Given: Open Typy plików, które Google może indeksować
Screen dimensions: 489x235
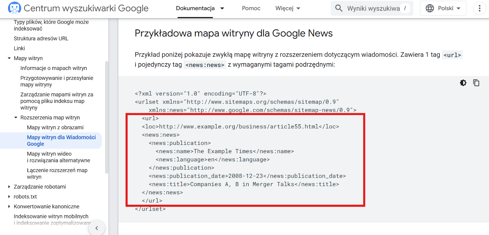Looking at the screenshot, I should 51,25.
